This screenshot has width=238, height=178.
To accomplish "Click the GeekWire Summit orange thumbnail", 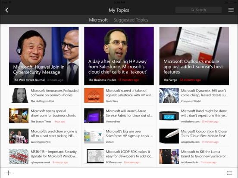I will (x=94, y=95).
